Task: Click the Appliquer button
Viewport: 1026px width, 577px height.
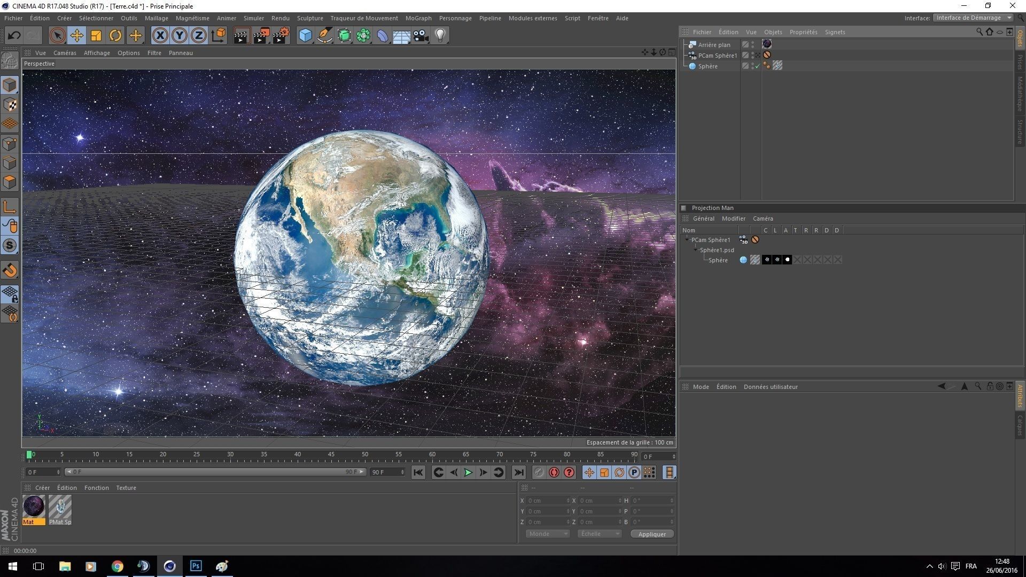Action: pyautogui.click(x=652, y=534)
